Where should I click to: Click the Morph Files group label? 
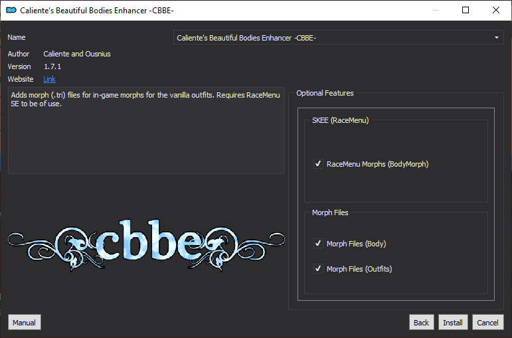330,212
